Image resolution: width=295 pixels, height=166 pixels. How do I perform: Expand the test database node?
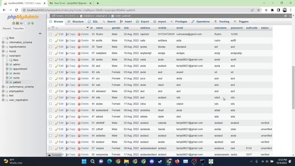(3, 95)
